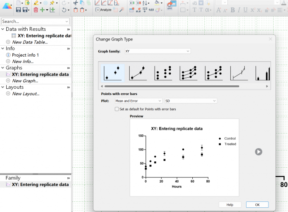Click the yellow highlighter icon
Viewport: 288px width, 212px height.
click(x=36, y=3)
